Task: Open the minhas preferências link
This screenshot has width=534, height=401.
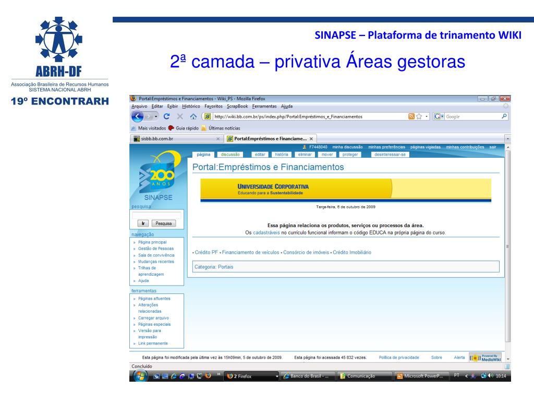Action: (386, 147)
